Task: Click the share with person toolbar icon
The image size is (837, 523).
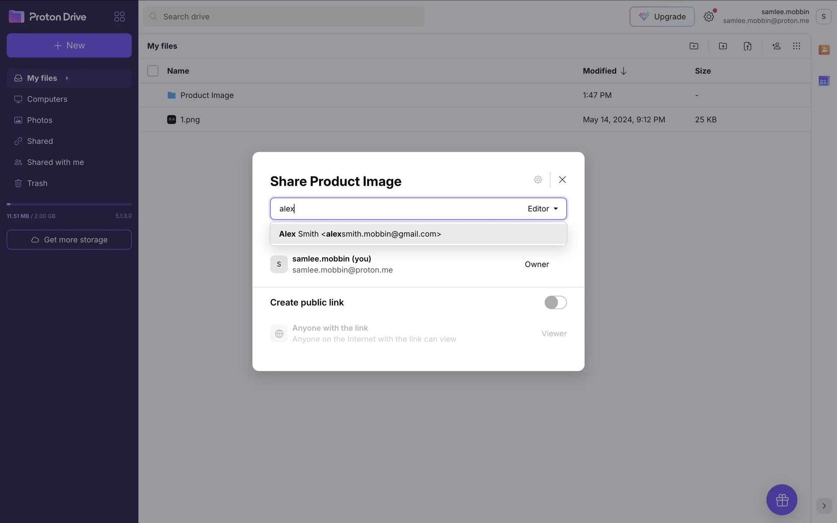Action: (776, 46)
